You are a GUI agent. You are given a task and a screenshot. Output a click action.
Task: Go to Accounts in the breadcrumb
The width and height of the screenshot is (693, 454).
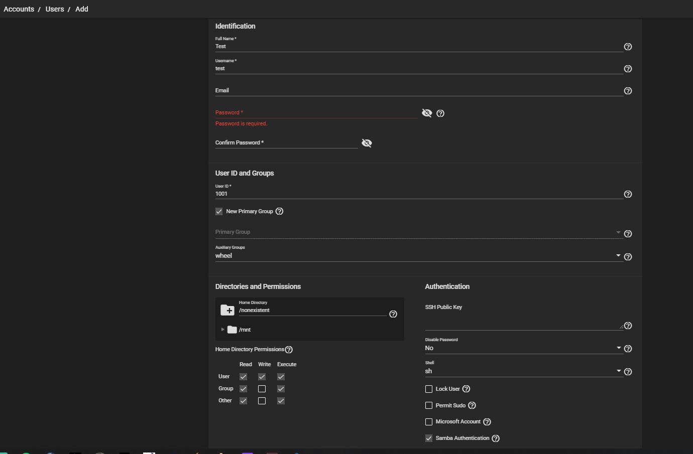(19, 9)
